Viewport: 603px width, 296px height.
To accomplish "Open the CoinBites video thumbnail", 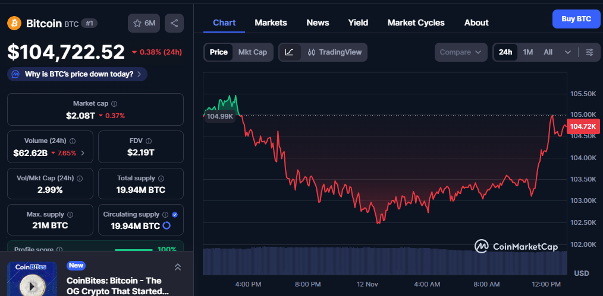I will pyautogui.click(x=32, y=279).
